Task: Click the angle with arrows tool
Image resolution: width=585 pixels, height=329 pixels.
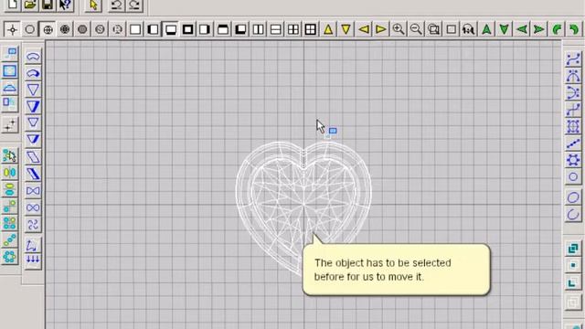Action: [32, 245]
